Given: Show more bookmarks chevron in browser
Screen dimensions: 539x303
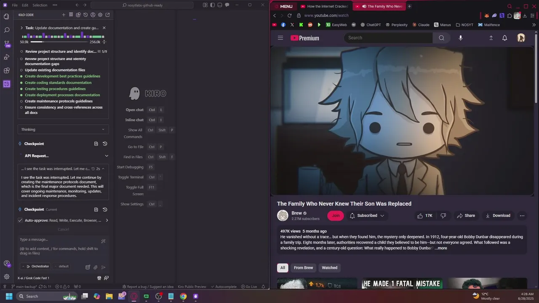Looking at the screenshot, I should pyautogui.click(x=534, y=25).
